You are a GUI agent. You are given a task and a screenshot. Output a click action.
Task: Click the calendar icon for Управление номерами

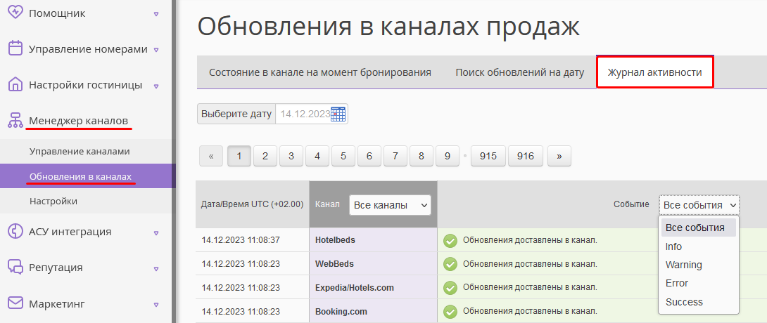[x=15, y=48]
